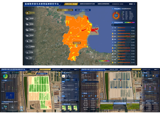Click the 黄河三角洲 distribution area button

(65, 10)
